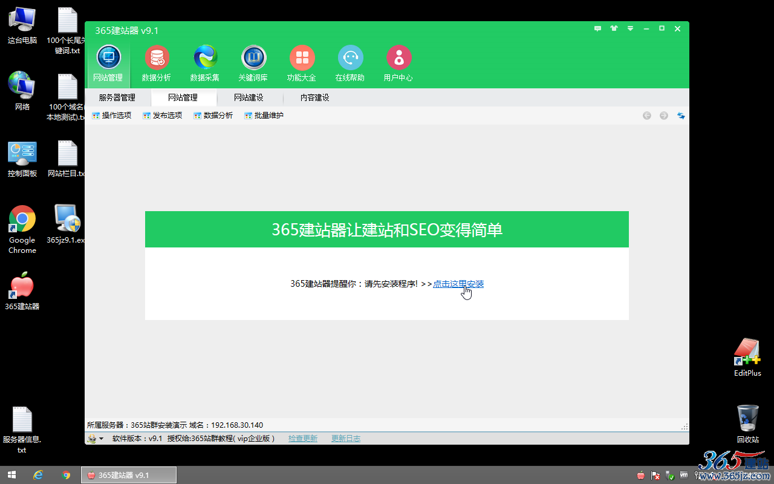Viewport: 774px width, 484px height.
Task: Click the safely remove hardware tray icon
Action: click(670, 476)
